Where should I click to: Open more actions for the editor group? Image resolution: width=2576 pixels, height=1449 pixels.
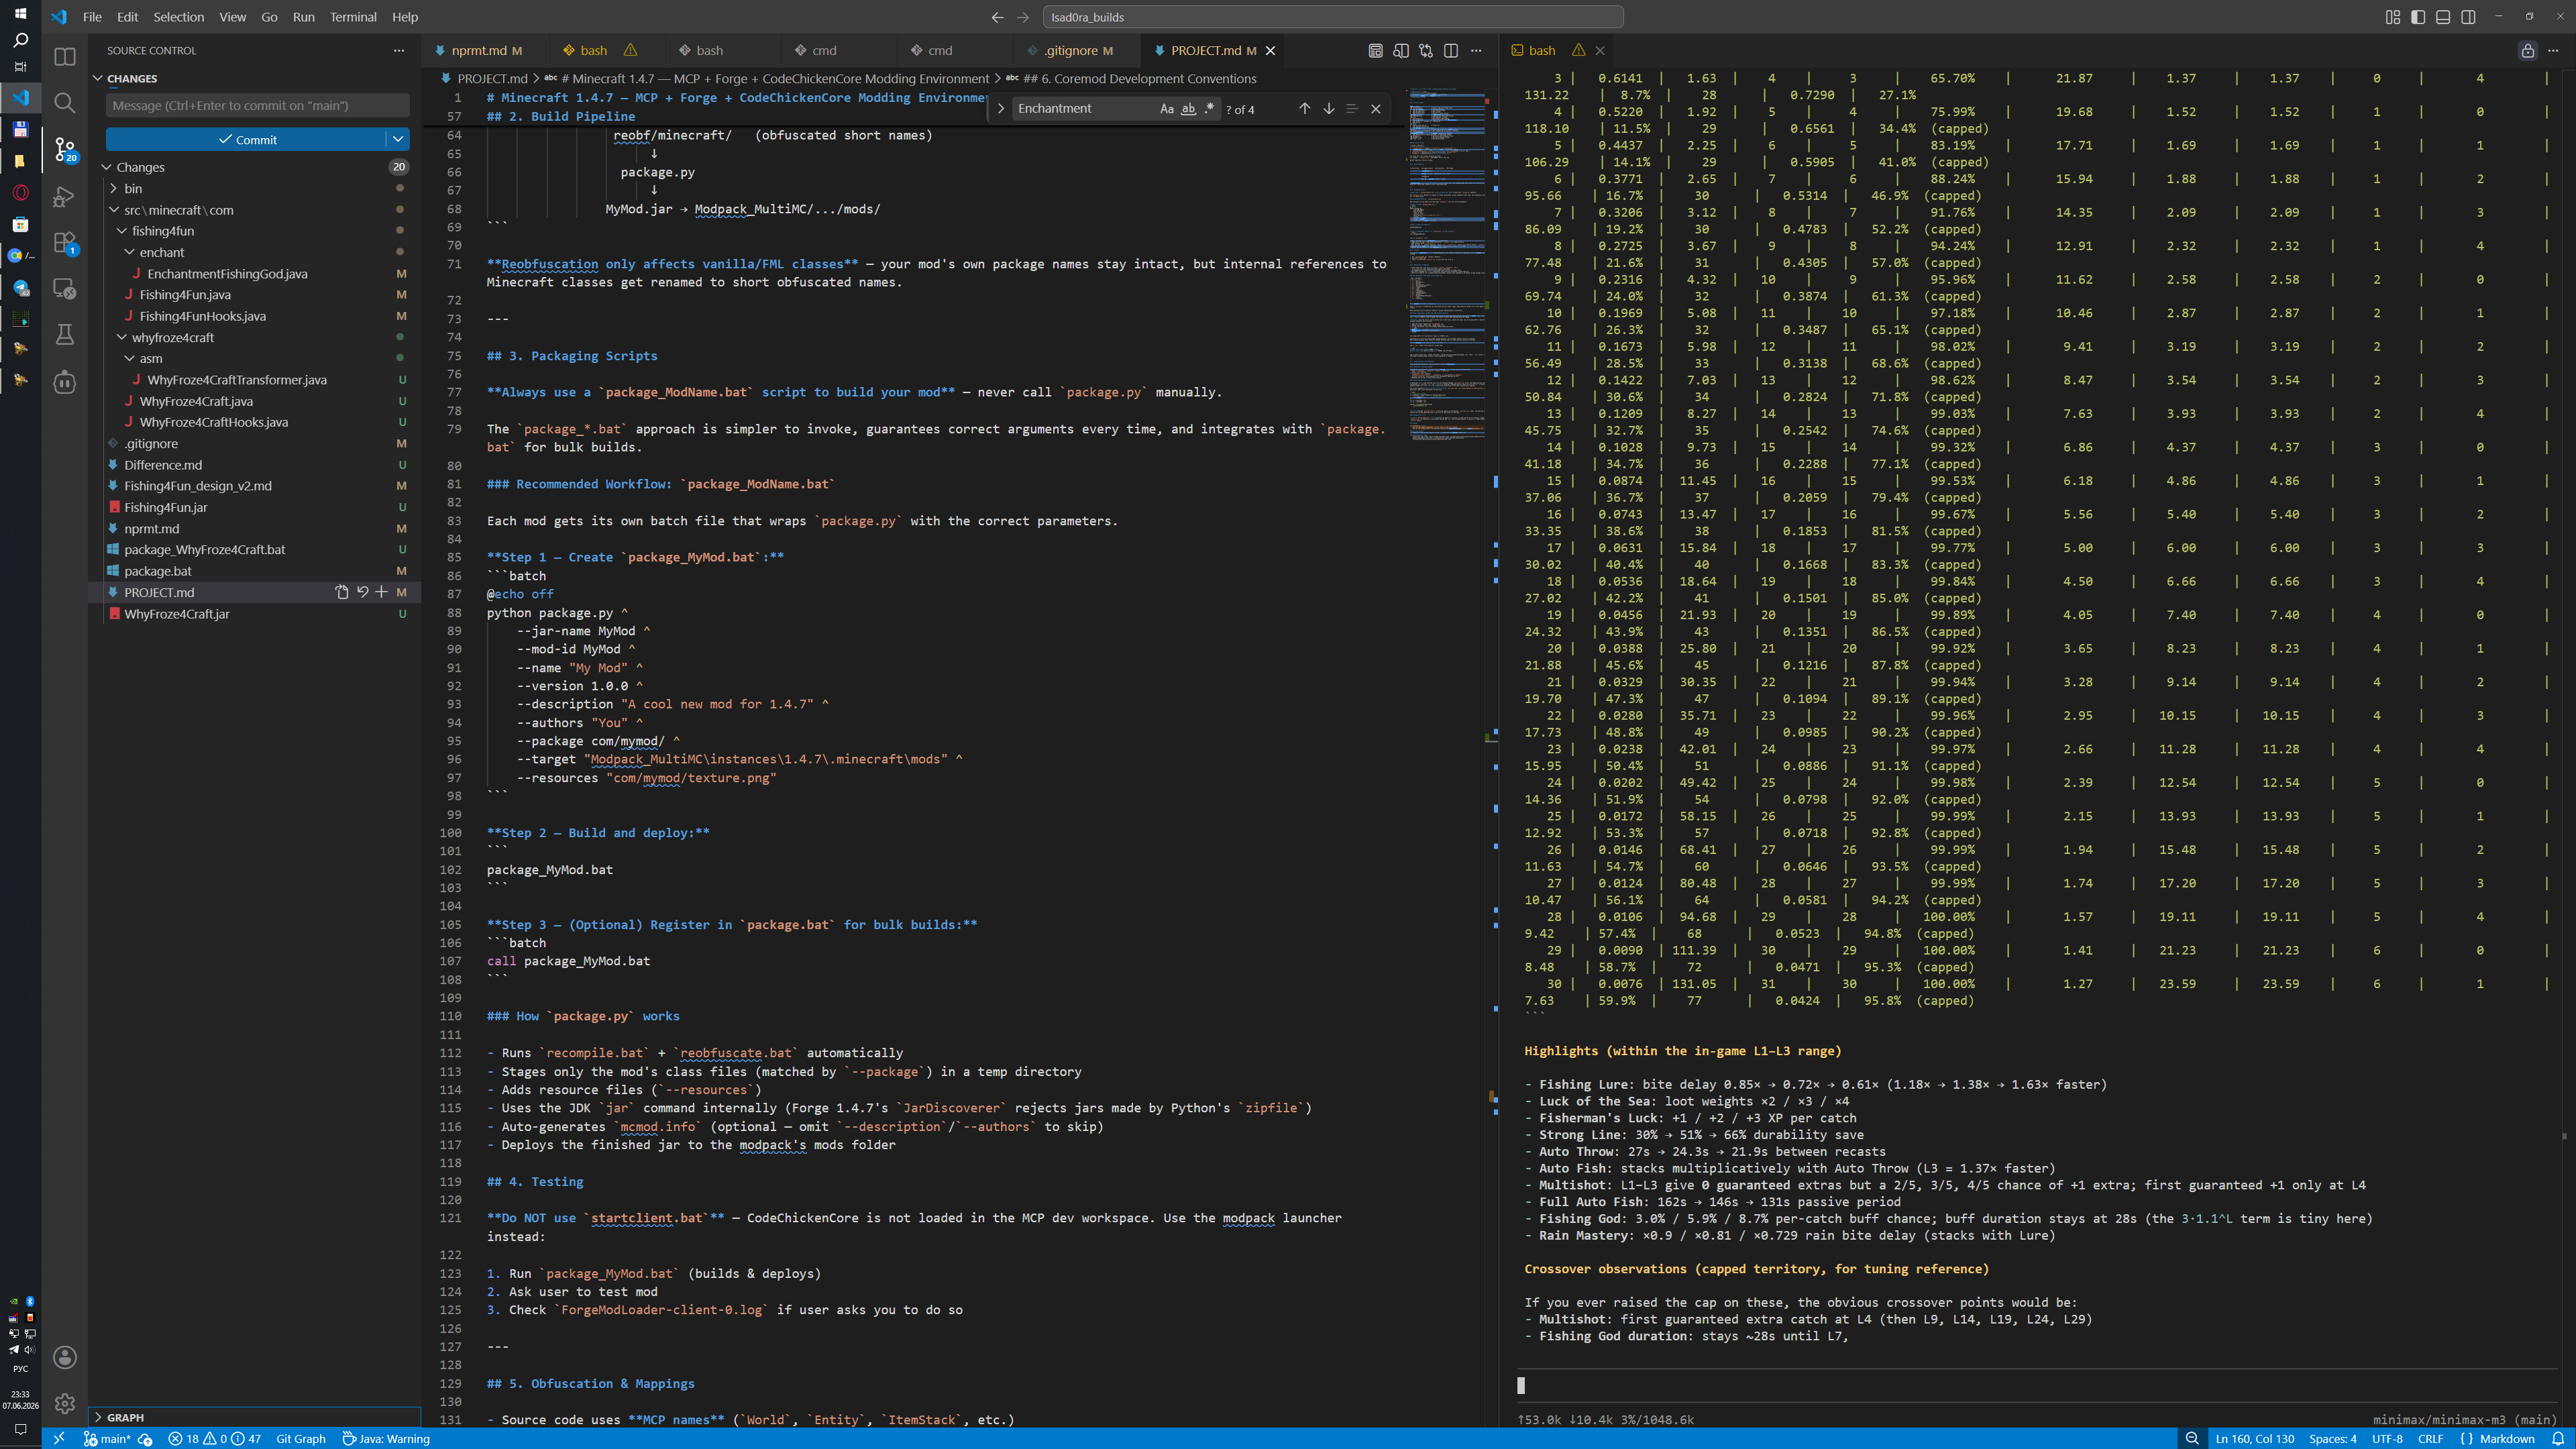[x=1476, y=50]
